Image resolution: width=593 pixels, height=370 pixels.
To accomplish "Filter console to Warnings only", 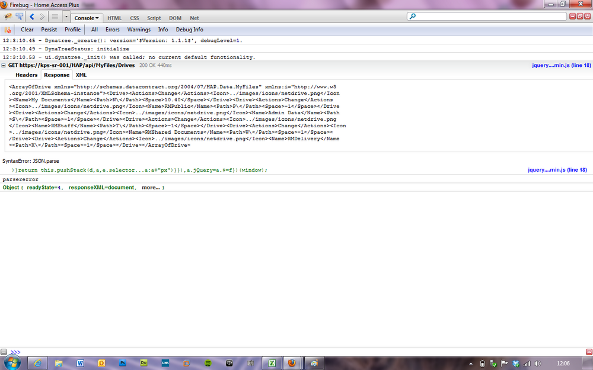I will pyautogui.click(x=138, y=30).
